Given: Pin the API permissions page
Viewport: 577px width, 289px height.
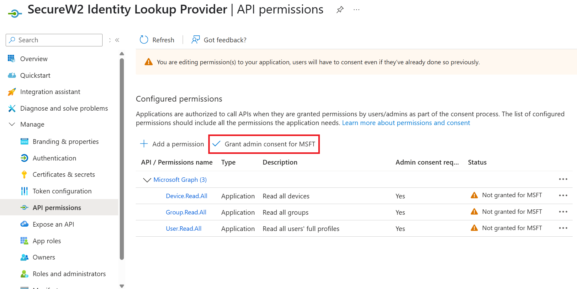Looking at the screenshot, I should pyautogui.click(x=340, y=10).
